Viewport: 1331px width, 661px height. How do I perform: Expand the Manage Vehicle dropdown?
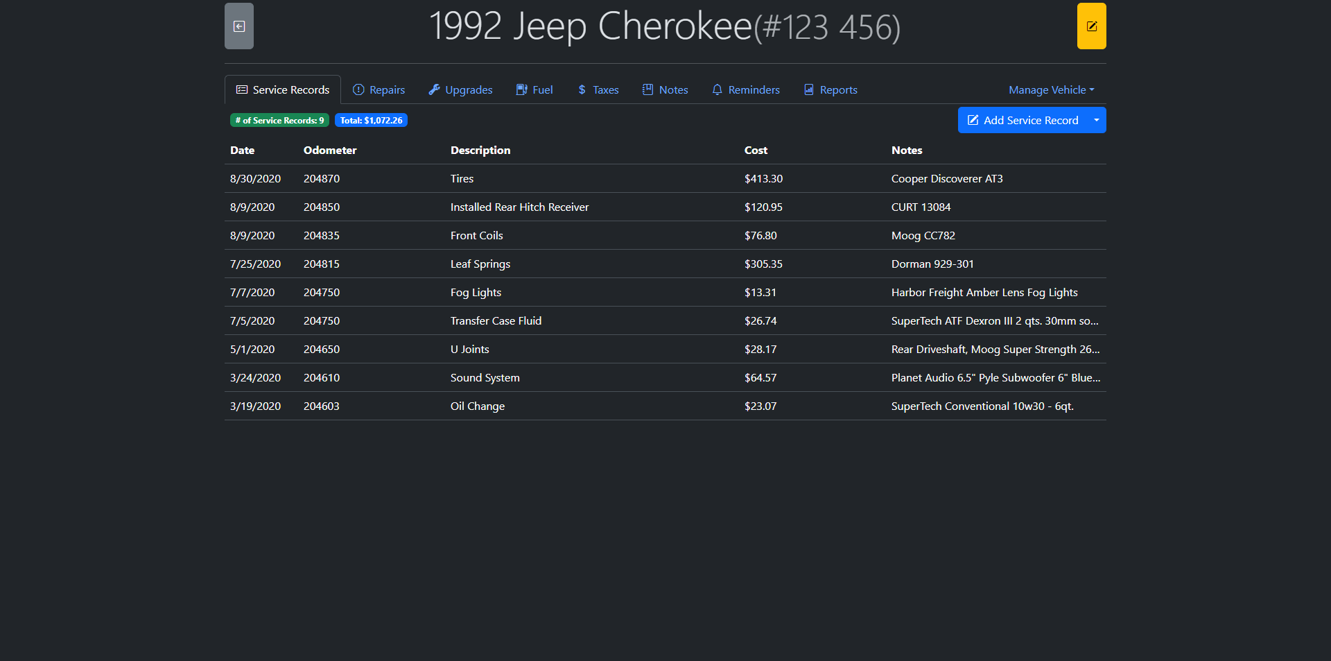(x=1051, y=89)
